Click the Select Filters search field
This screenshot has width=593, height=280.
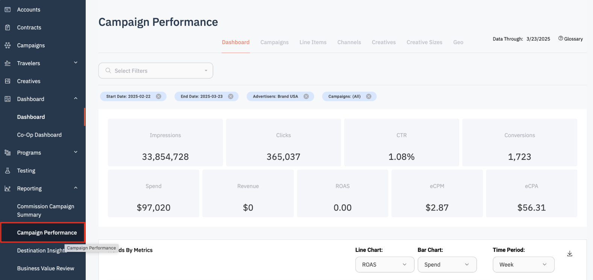click(156, 71)
